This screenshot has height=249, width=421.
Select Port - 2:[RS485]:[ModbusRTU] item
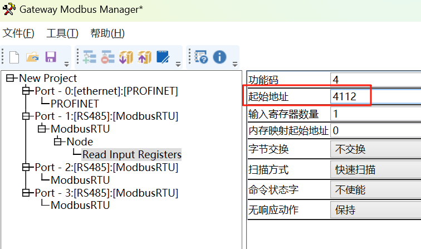106,167
